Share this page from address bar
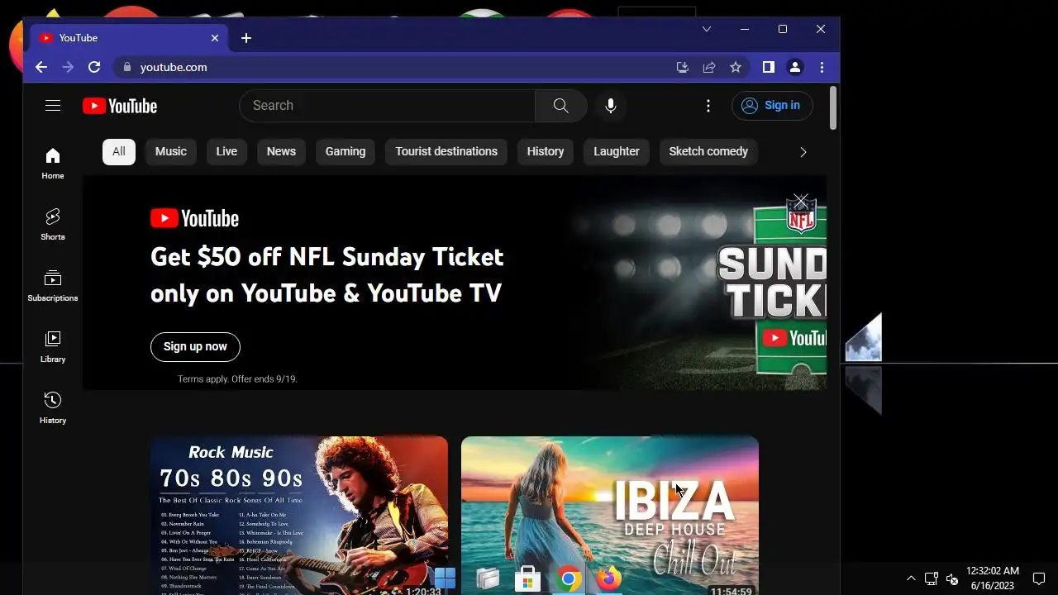This screenshot has height=595, width=1058. 708,67
